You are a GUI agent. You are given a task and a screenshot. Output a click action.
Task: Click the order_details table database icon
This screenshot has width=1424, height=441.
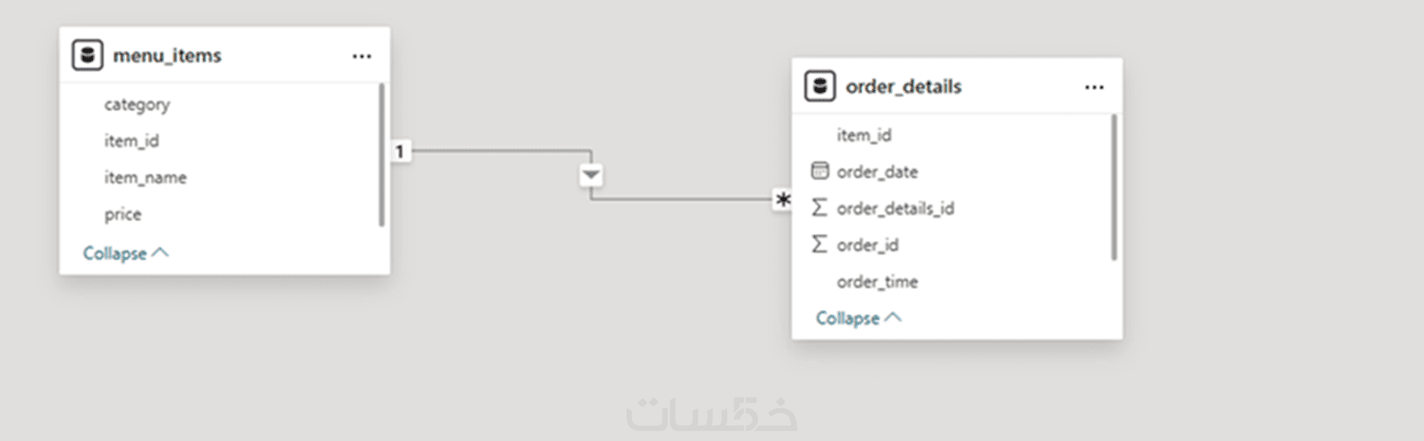coord(819,87)
